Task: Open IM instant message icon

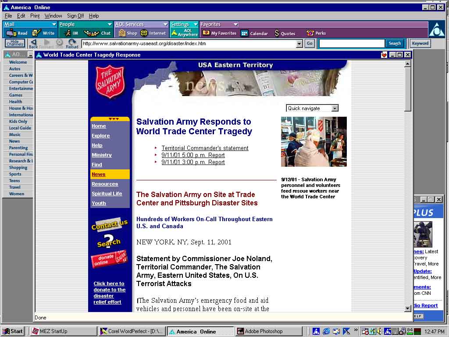Action: (x=71, y=33)
